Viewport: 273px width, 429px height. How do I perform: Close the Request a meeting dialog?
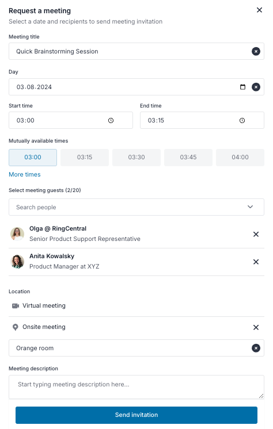(259, 10)
